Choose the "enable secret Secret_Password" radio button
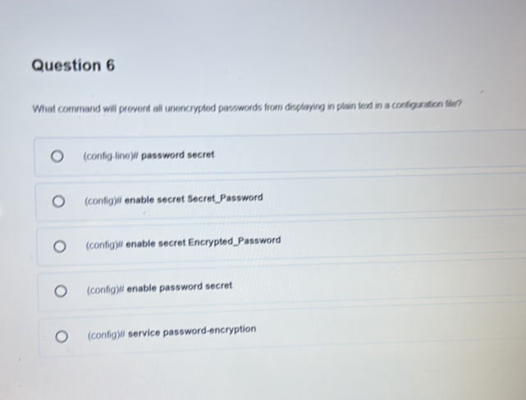This screenshot has height=400, width=526. point(57,200)
